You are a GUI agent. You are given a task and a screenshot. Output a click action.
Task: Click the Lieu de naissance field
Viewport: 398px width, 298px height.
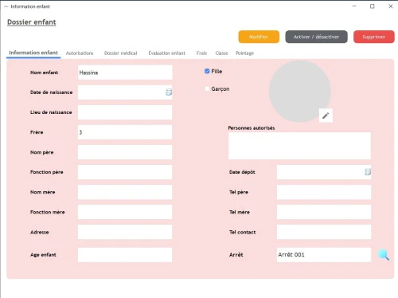(x=125, y=112)
